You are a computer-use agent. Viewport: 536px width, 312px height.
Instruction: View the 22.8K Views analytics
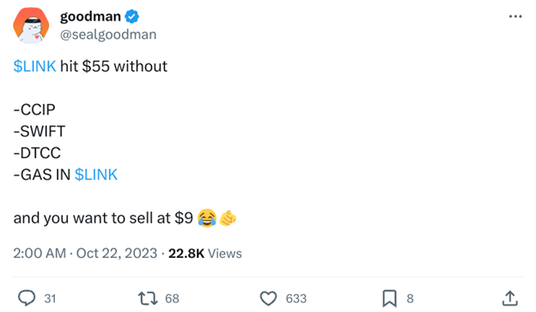(x=205, y=254)
